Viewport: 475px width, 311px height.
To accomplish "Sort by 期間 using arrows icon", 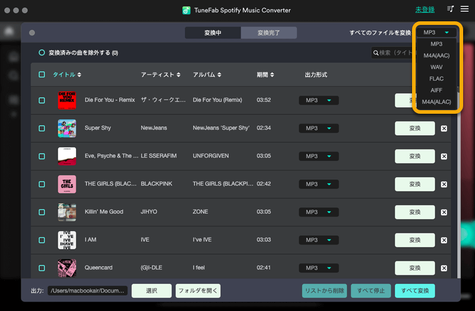I will click(x=272, y=75).
